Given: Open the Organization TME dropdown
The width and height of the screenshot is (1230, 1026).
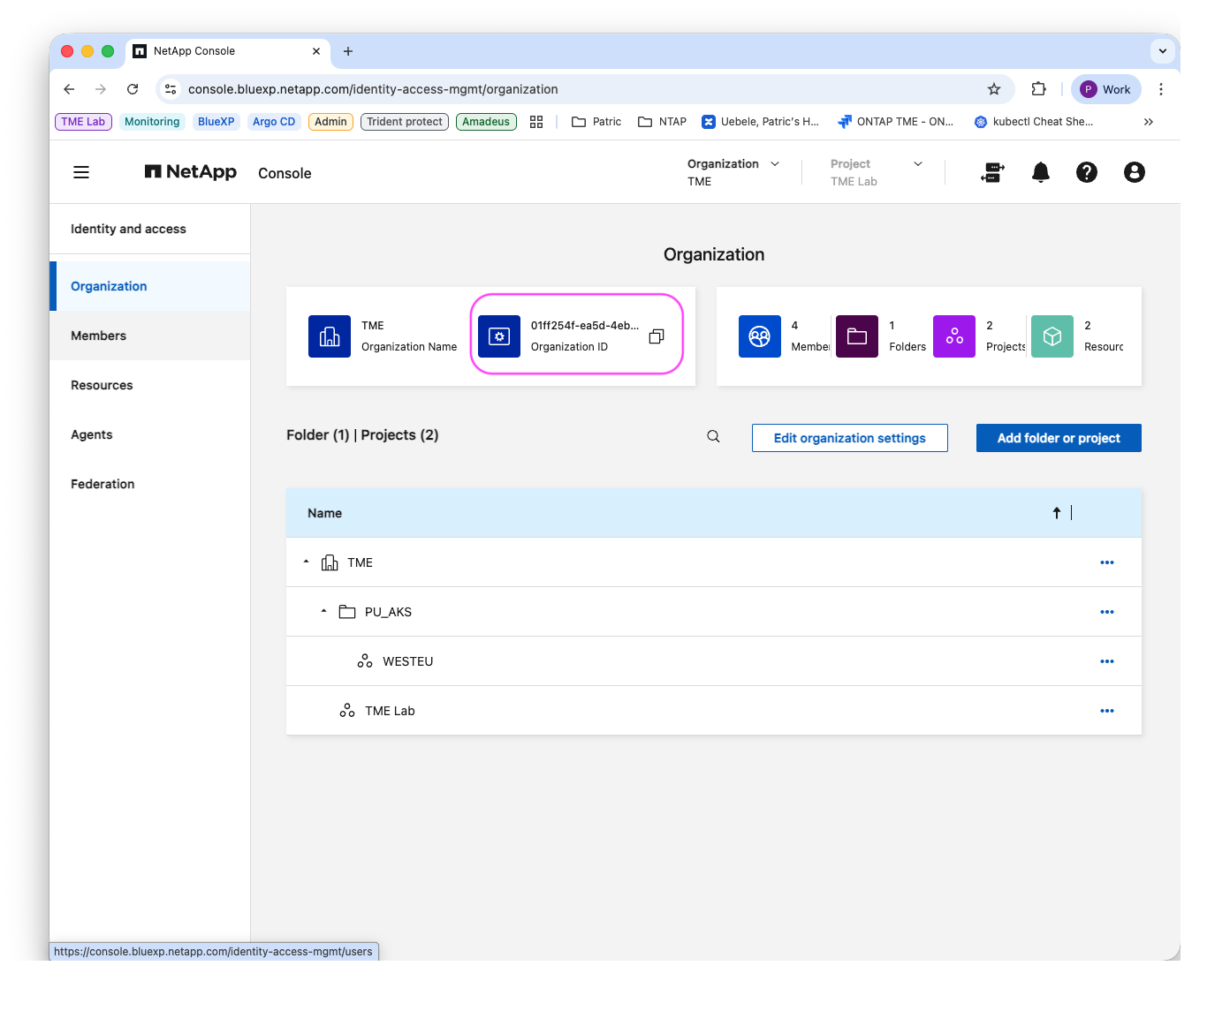Looking at the screenshot, I should tap(733, 172).
